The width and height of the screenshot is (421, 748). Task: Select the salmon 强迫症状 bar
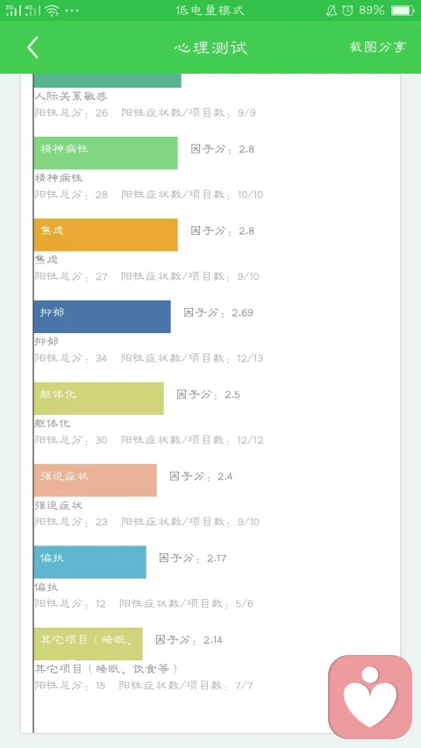pos(95,481)
